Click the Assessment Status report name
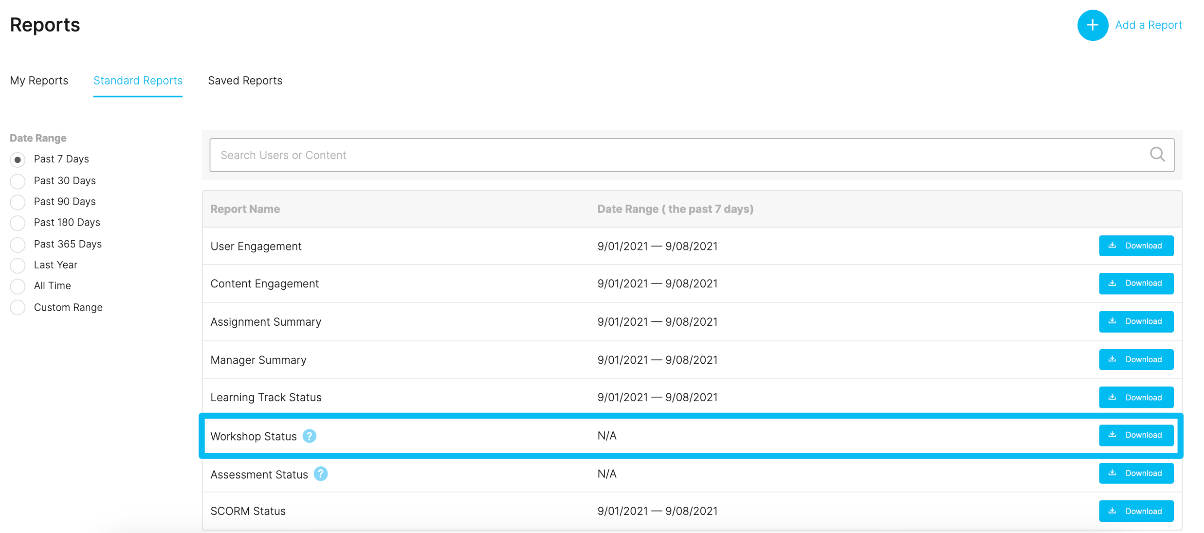 pos(259,475)
